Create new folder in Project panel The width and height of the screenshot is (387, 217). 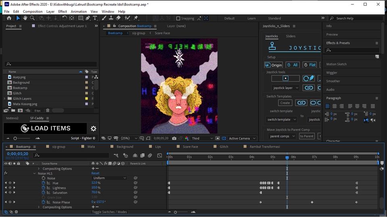point(13,110)
